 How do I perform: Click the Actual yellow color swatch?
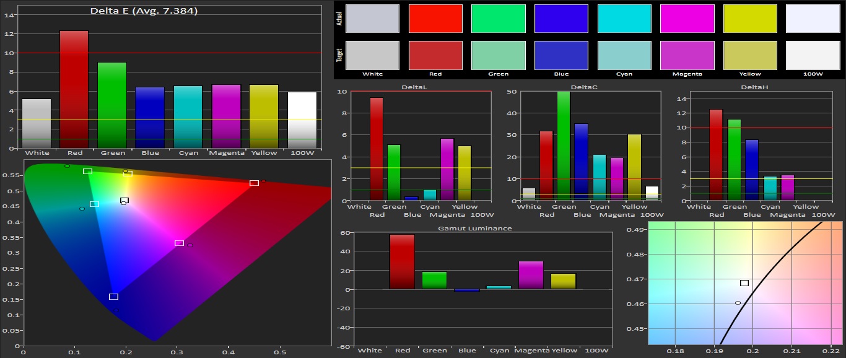point(750,19)
